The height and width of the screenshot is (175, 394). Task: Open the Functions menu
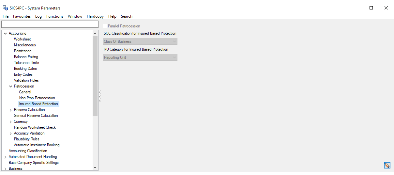[x=55, y=16]
